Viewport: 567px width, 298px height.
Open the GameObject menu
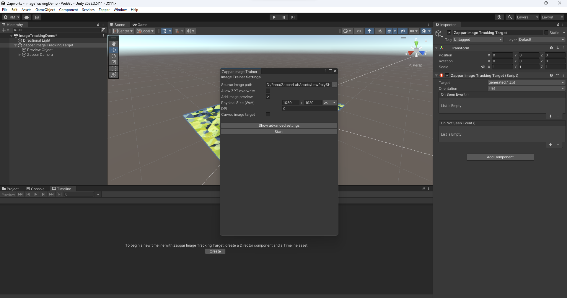point(45,10)
